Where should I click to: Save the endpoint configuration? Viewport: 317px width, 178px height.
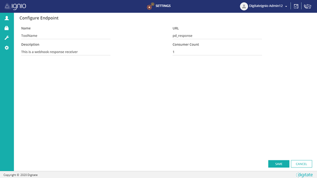point(279,164)
